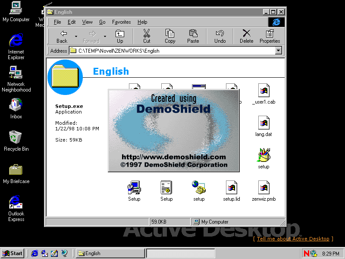Select the setup.lid file icon
The width and height of the screenshot is (345, 259).
click(232, 188)
